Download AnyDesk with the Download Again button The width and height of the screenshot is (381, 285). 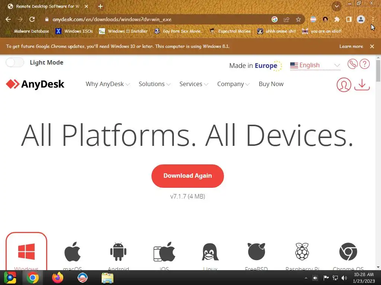point(188,176)
